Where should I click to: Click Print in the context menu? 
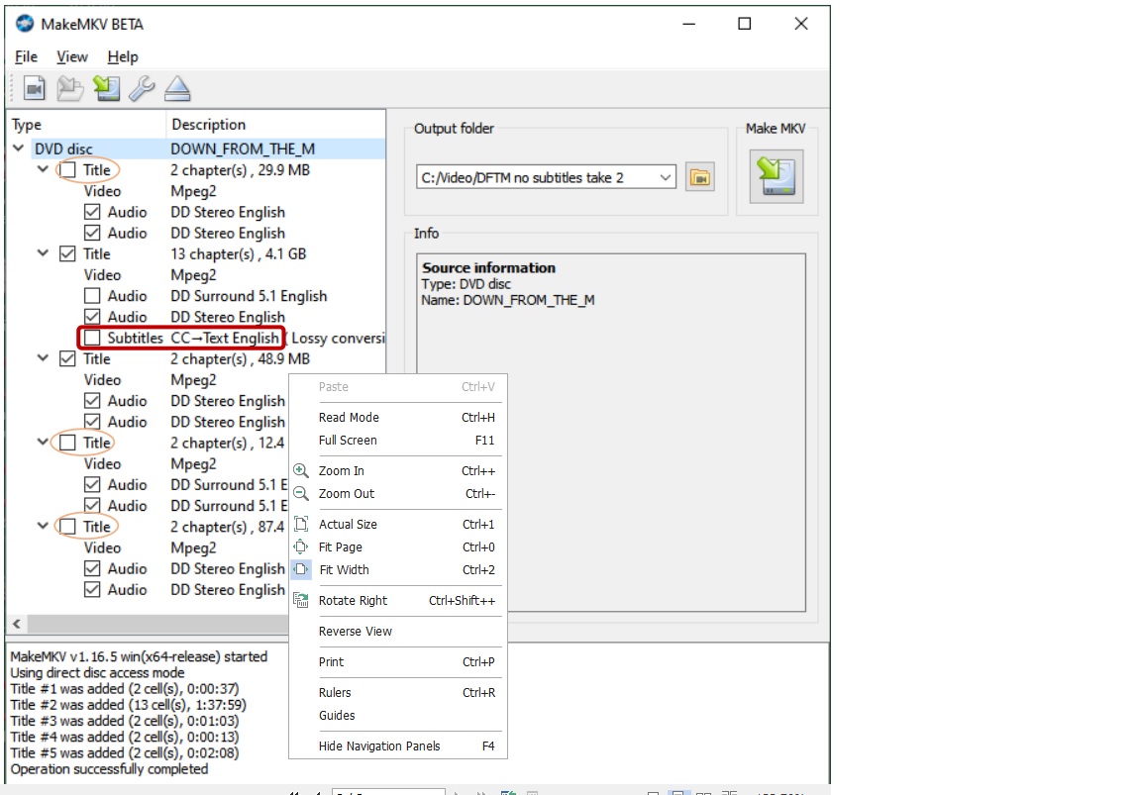click(332, 662)
